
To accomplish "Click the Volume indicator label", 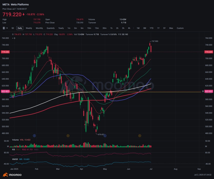I will point(15,140).
